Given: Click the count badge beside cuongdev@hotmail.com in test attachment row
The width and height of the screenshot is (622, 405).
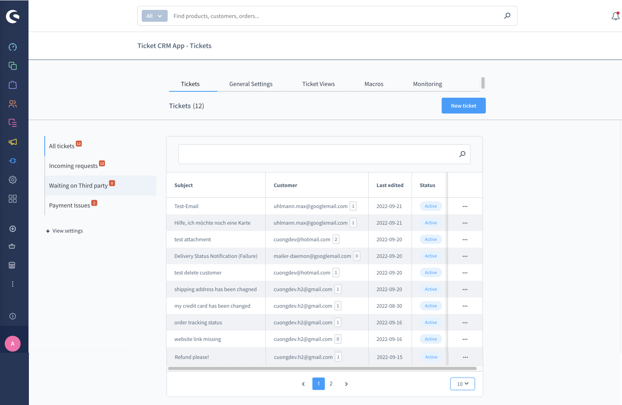Looking at the screenshot, I should click(336, 239).
